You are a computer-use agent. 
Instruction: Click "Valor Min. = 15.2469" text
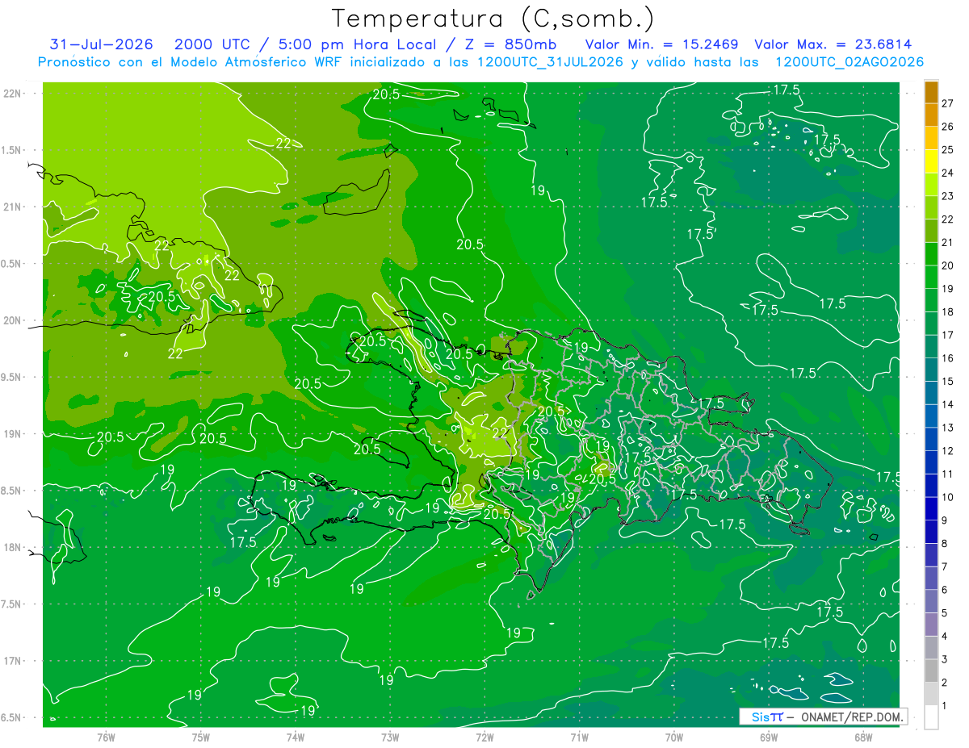(661, 44)
